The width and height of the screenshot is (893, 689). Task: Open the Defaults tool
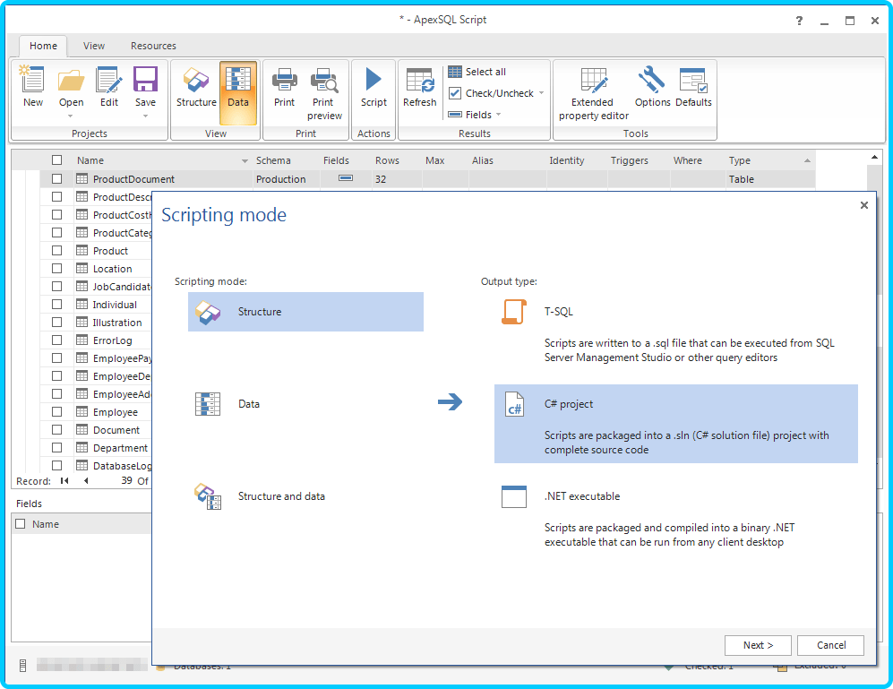(693, 87)
